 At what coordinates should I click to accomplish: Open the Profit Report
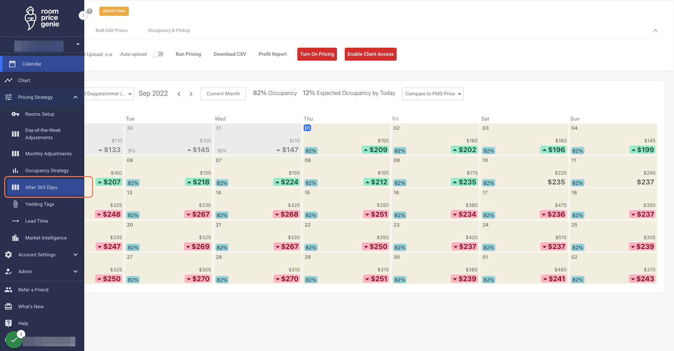273,54
